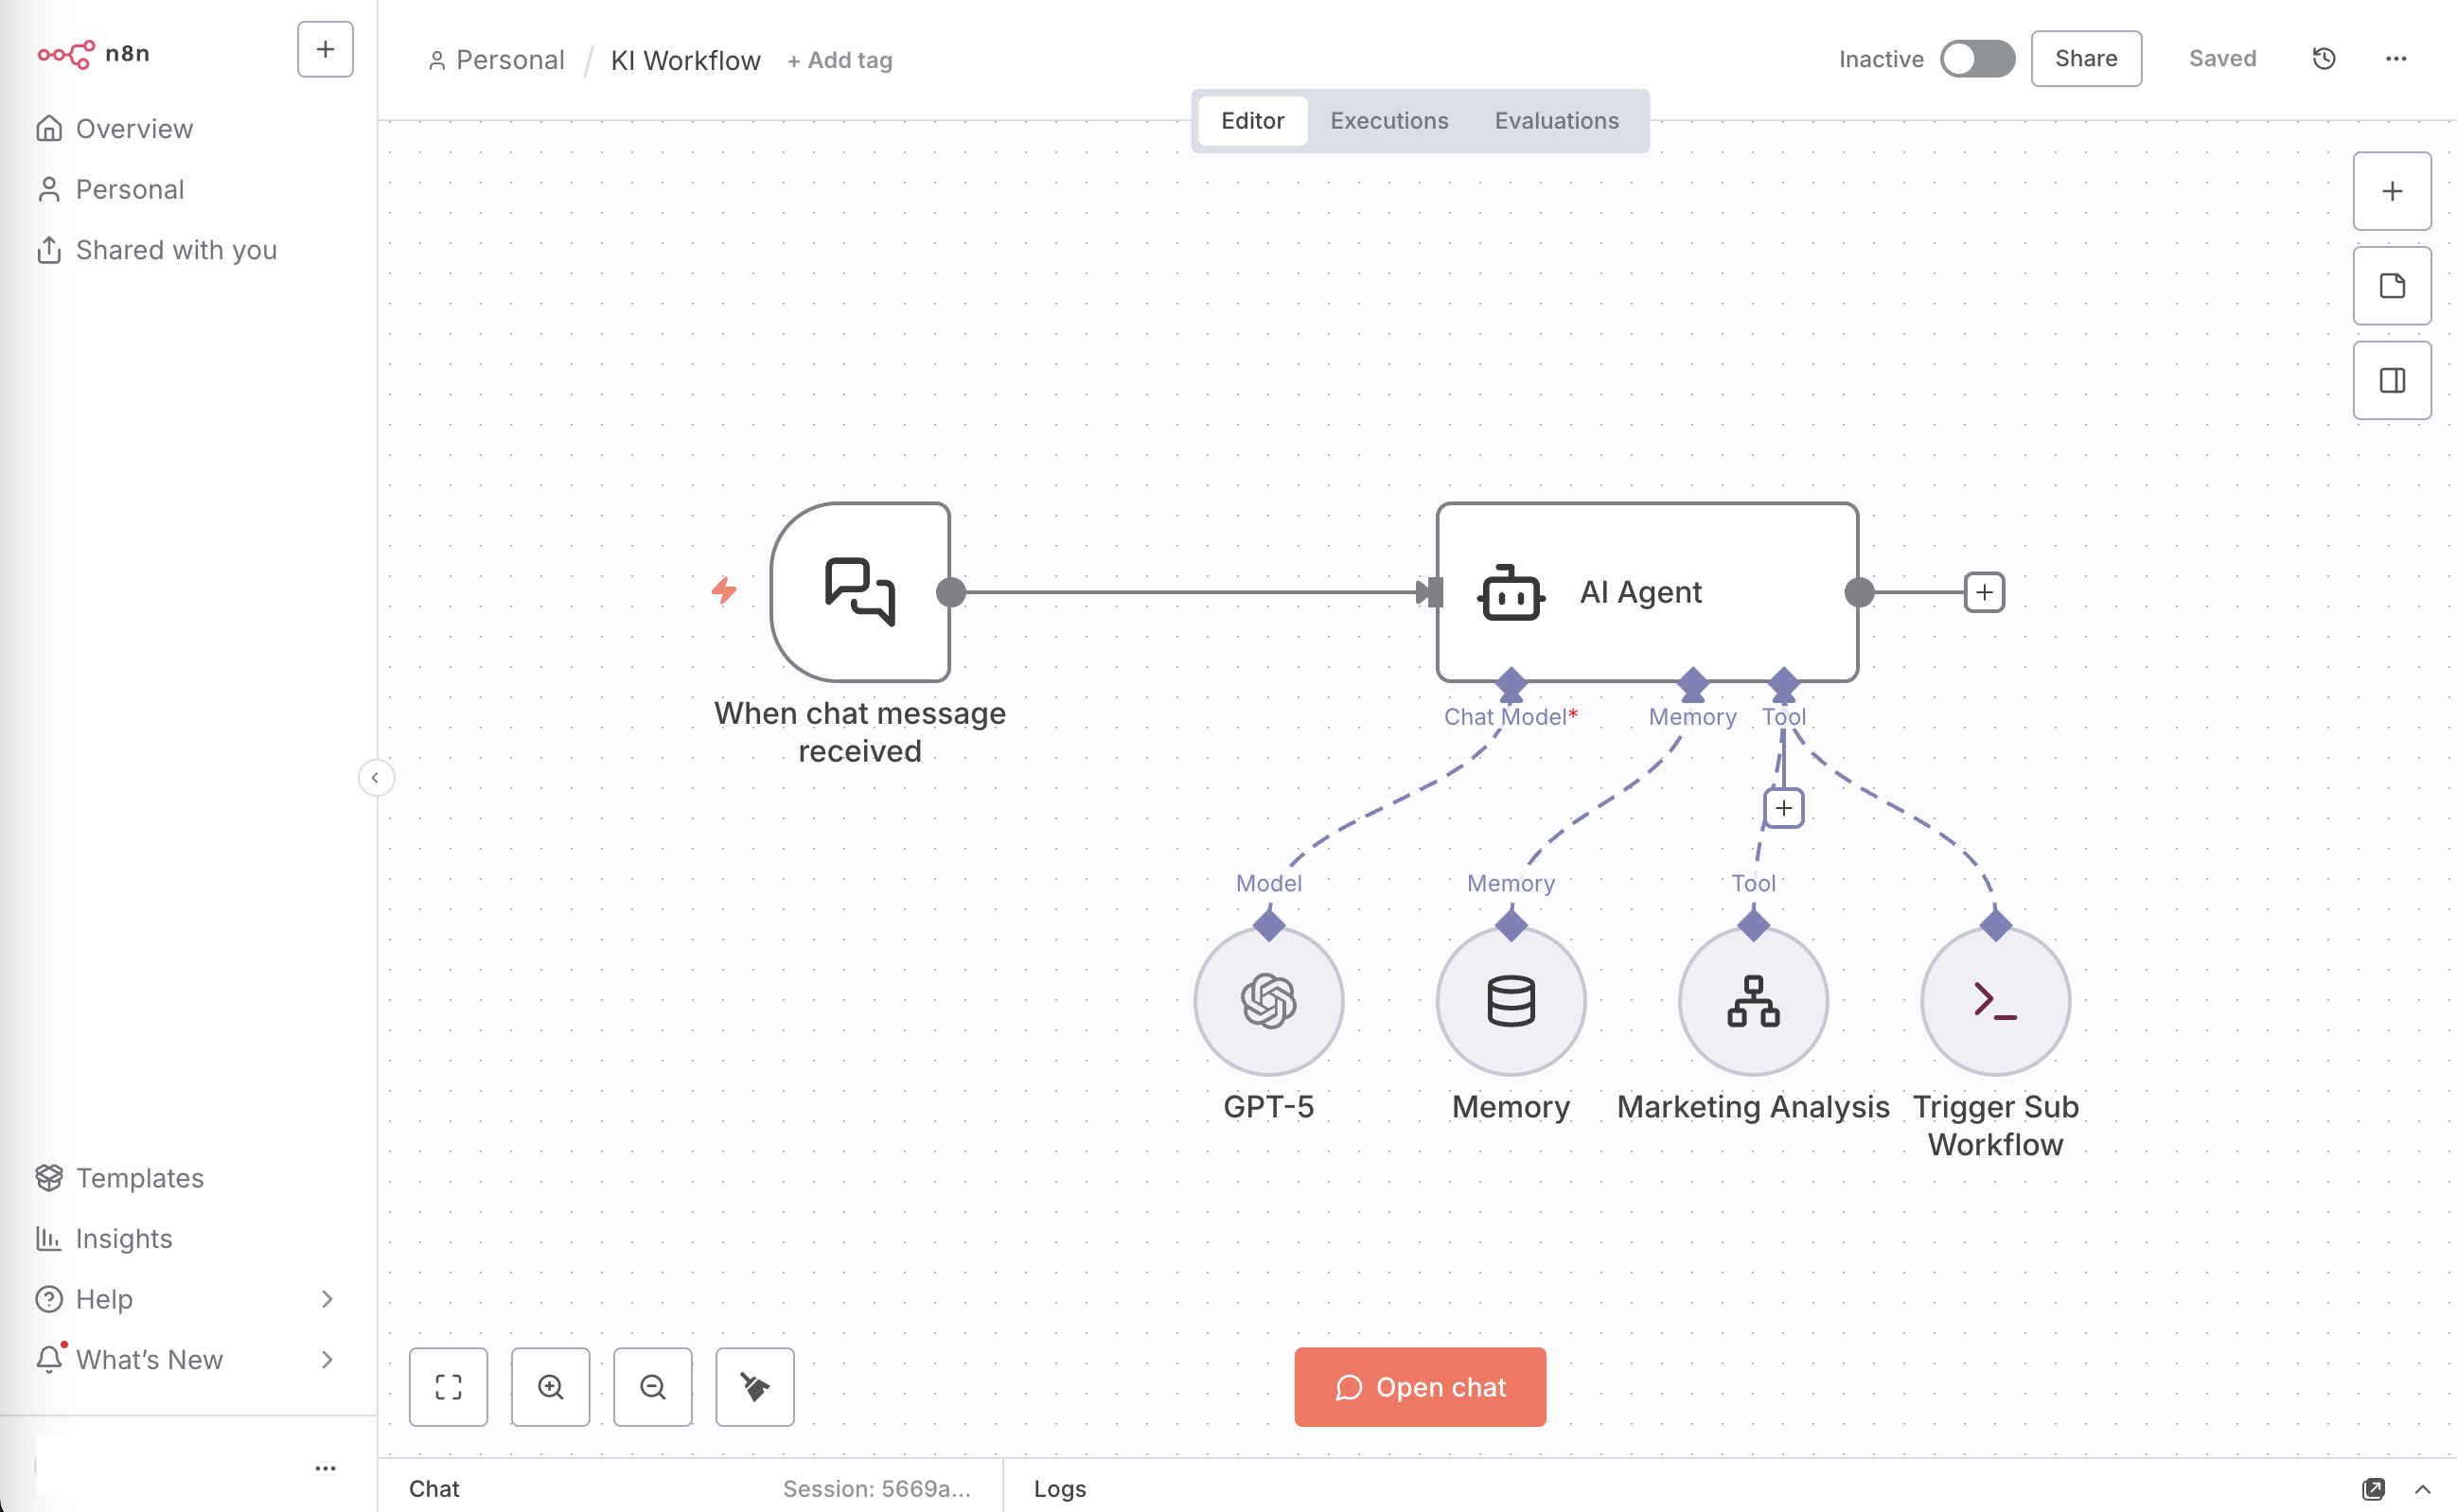Select the When chat message received trigger
This screenshot has height=1512, width=2457.
coord(861,591)
